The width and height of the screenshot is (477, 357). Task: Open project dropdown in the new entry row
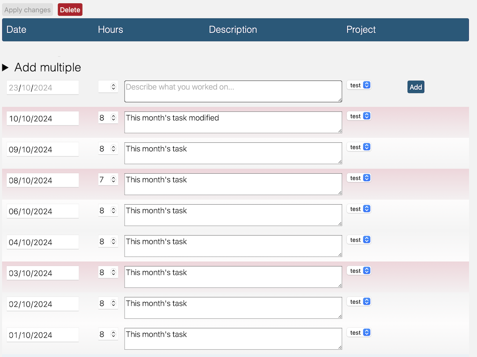point(359,85)
